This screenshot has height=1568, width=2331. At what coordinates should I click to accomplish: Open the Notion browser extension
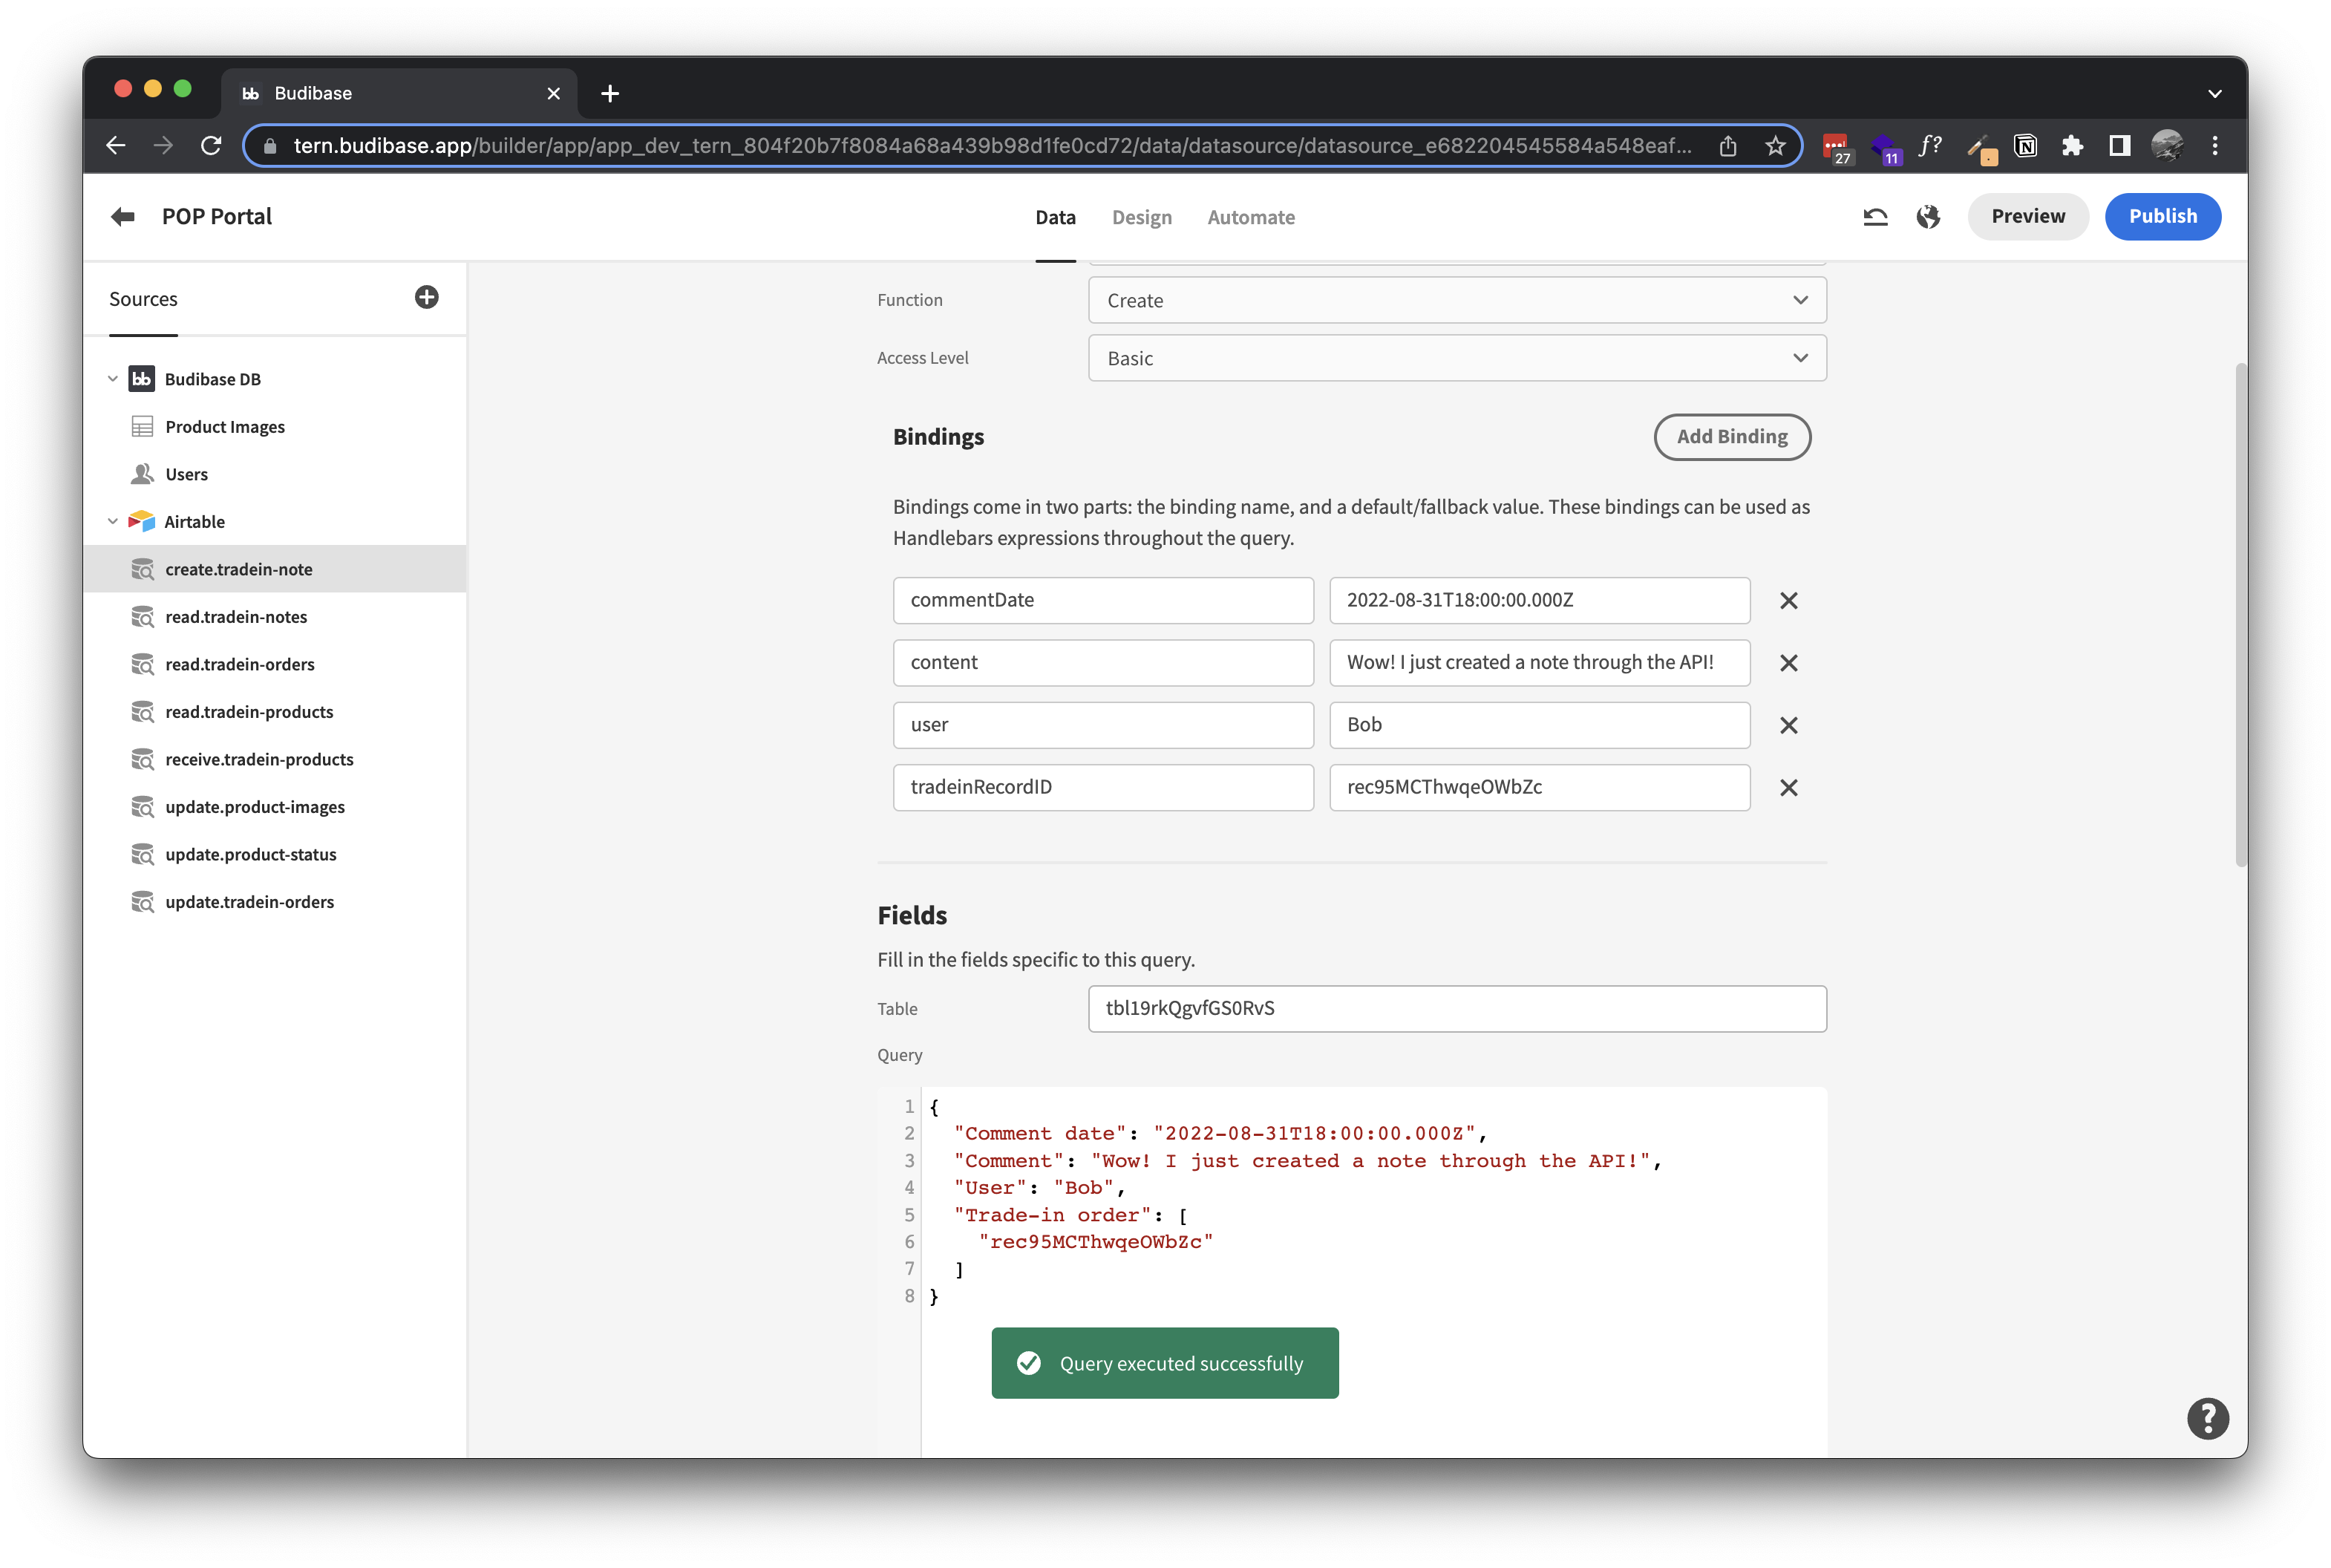[x=2026, y=145]
